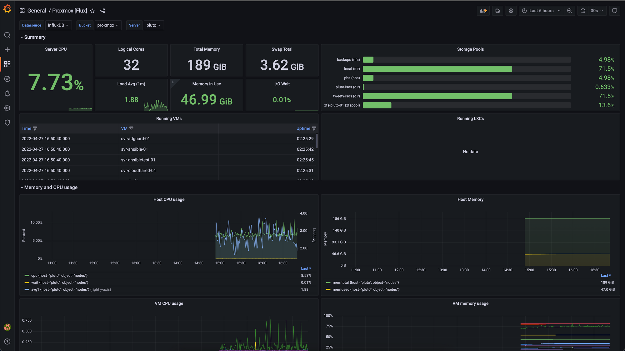Click the memused series yellow color swatch
Image resolution: width=625 pixels, height=351 pixels.
click(328, 289)
